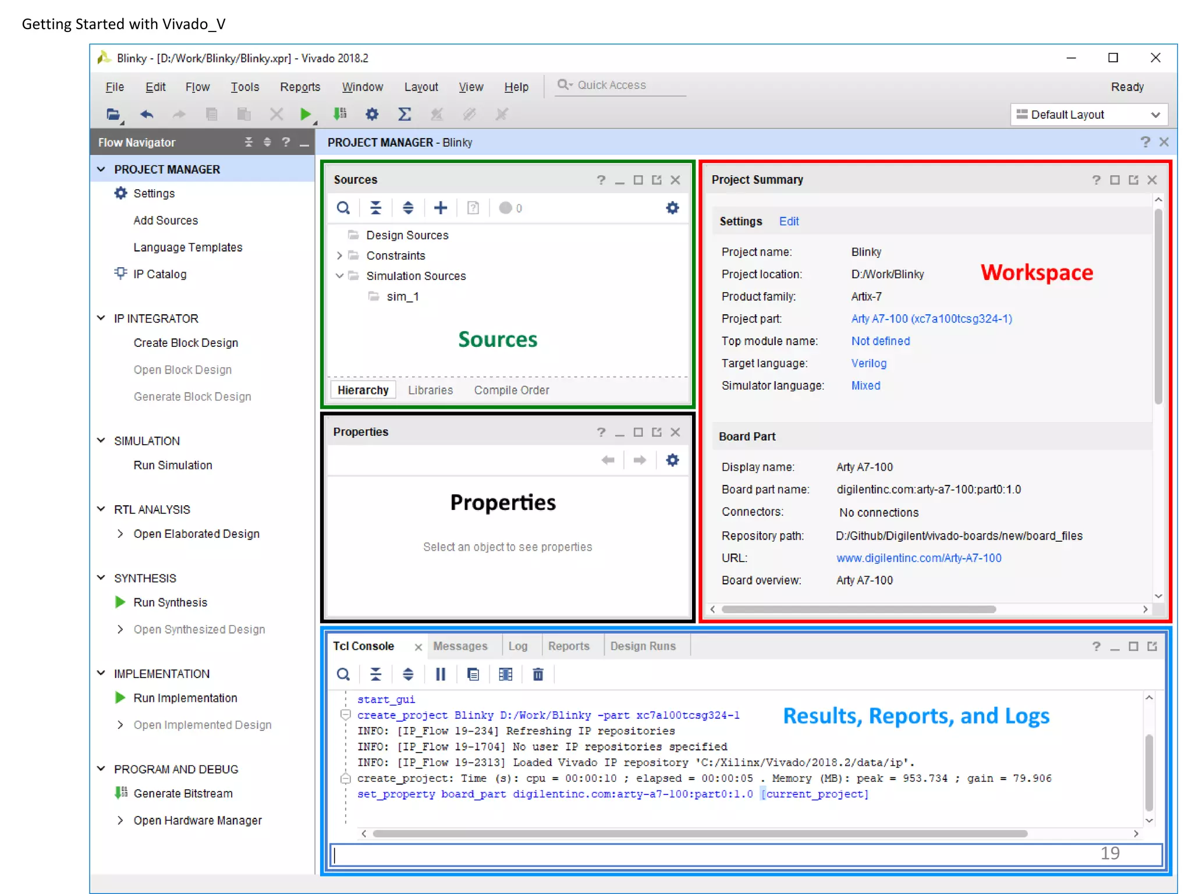Open the Default Layout dropdown
Screen dimensions: 1192x894
coord(1089,115)
